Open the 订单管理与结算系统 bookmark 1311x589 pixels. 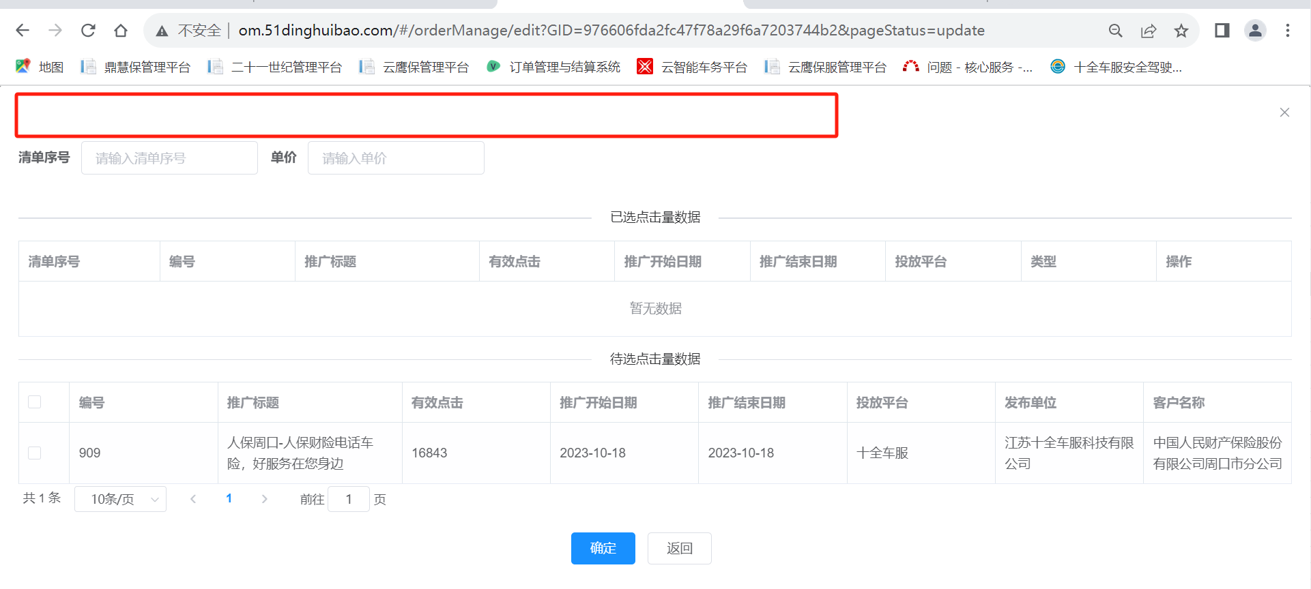click(x=553, y=67)
